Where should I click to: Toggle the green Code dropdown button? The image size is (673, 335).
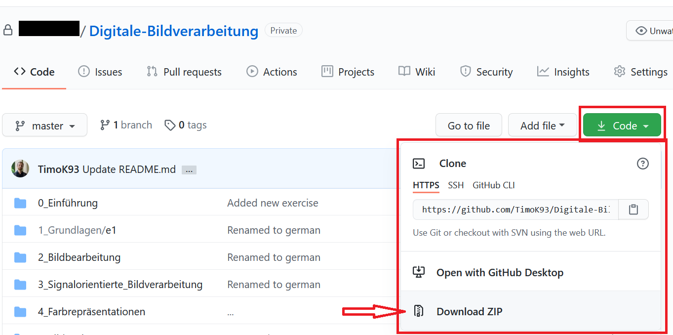coord(622,126)
